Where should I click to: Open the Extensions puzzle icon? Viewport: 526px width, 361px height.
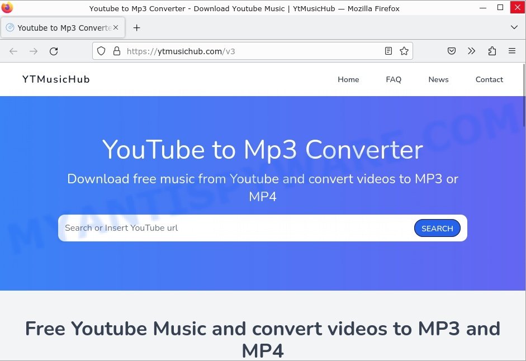(x=492, y=51)
